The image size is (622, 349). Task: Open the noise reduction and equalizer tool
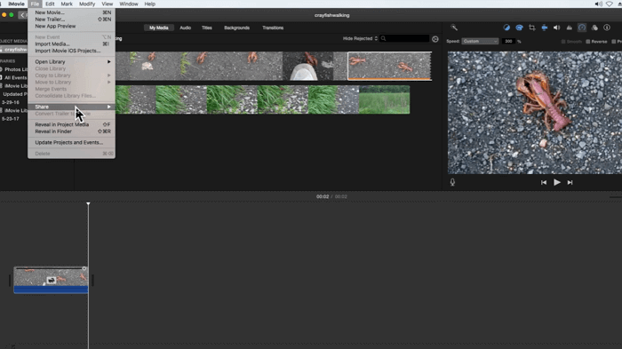pos(570,28)
